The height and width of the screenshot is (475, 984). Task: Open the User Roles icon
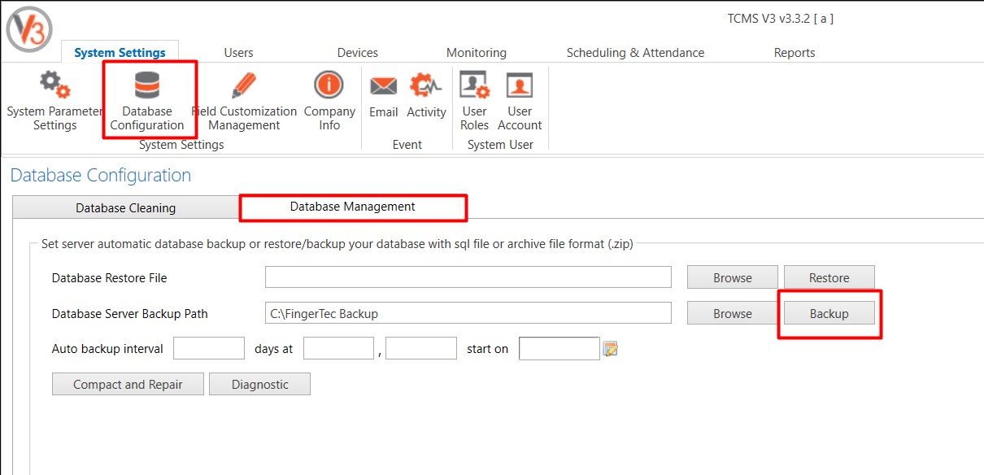point(473,85)
